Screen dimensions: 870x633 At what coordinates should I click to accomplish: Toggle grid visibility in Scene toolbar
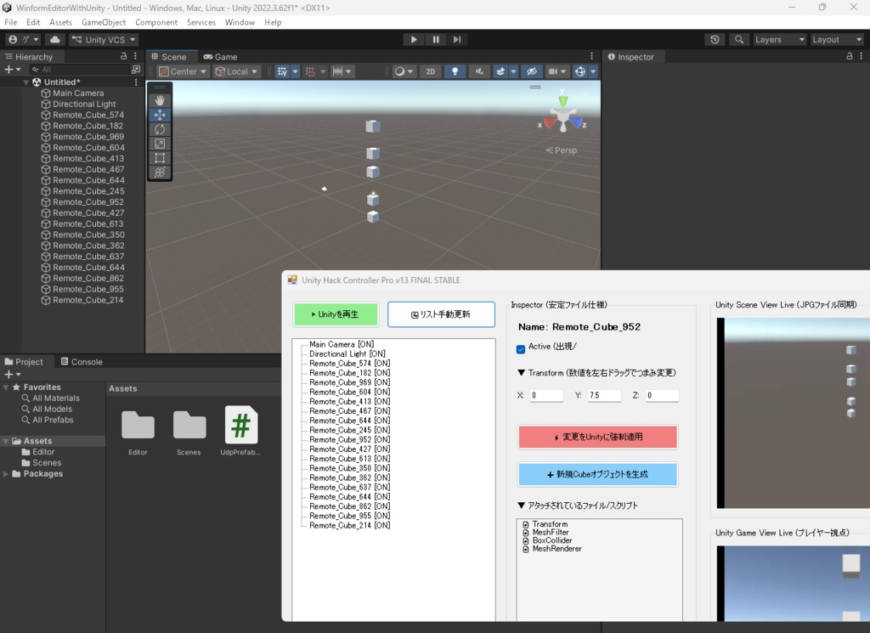click(282, 71)
